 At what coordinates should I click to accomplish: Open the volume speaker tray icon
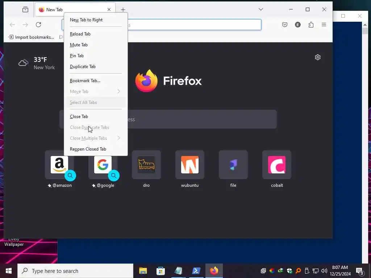[324, 271]
